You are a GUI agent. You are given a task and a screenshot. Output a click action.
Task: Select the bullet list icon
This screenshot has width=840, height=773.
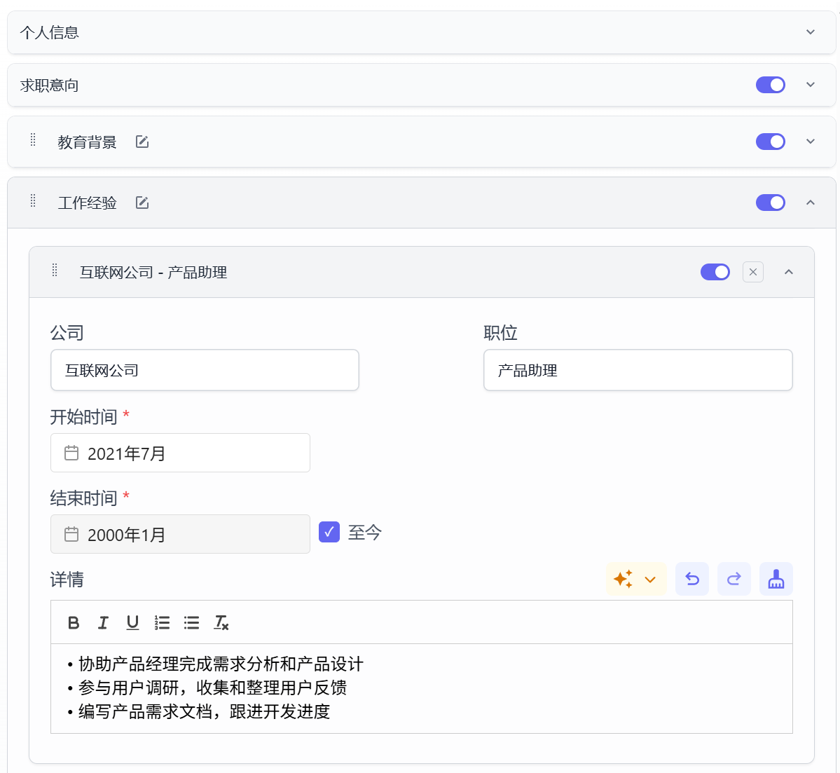coord(191,622)
